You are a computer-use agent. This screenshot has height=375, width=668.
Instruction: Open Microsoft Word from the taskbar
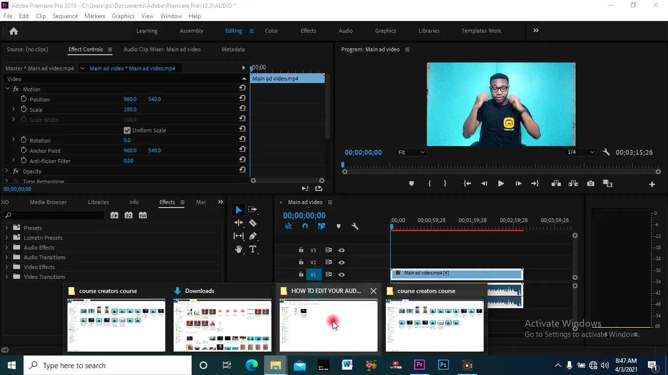tap(347, 365)
